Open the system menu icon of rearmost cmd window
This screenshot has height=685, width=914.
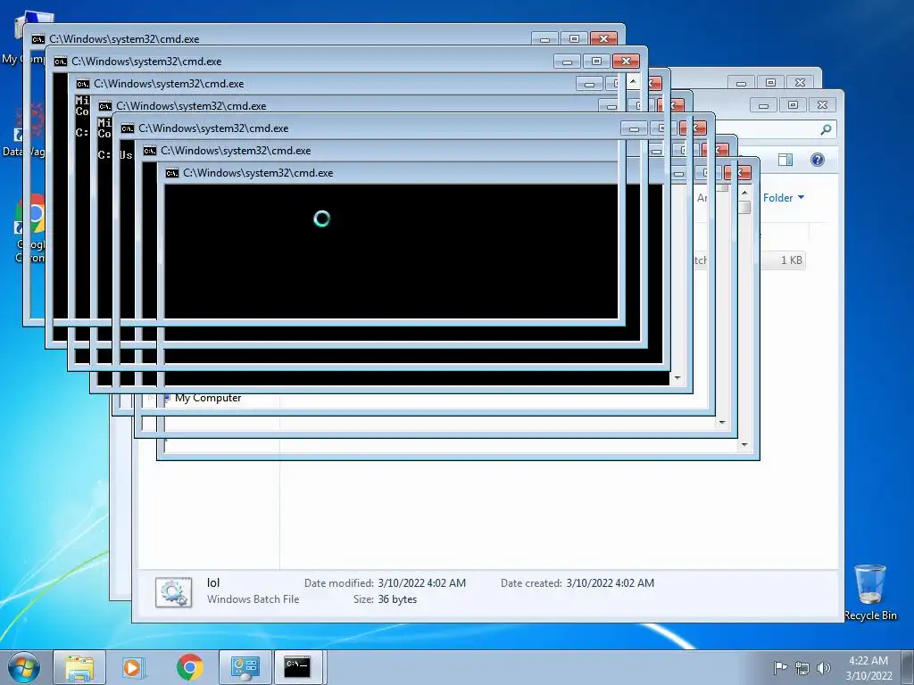coord(37,39)
